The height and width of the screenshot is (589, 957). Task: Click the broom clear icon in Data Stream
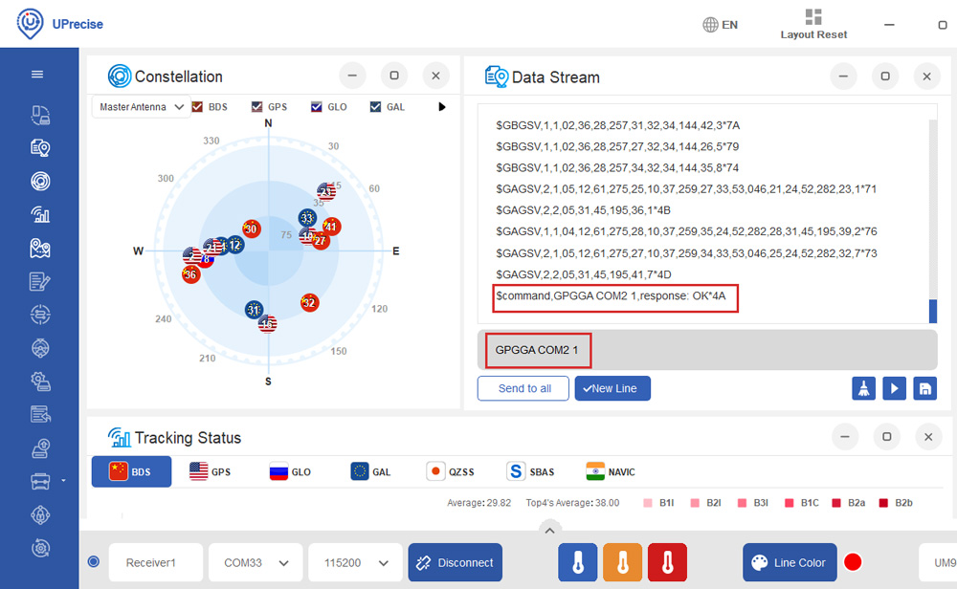(x=863, y=388)
